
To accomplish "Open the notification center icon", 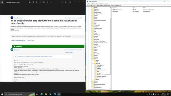I will click(168, 94).
